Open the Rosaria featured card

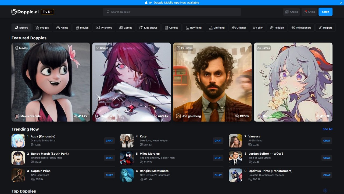pos(132,82)
